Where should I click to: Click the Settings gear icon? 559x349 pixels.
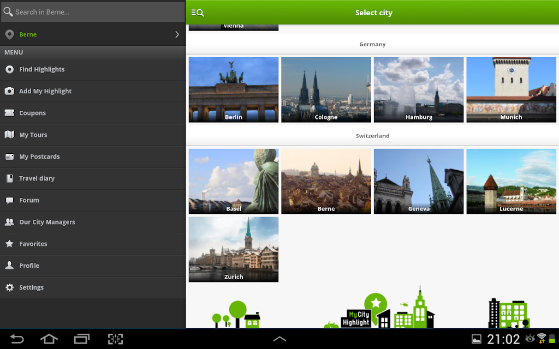point(10,287)
